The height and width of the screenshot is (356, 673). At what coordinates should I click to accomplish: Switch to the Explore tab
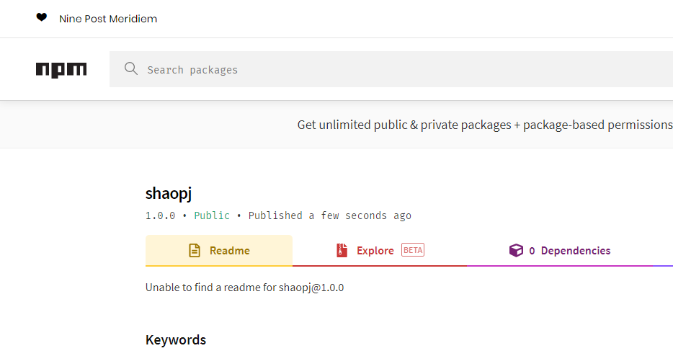[x=375, y=251]
